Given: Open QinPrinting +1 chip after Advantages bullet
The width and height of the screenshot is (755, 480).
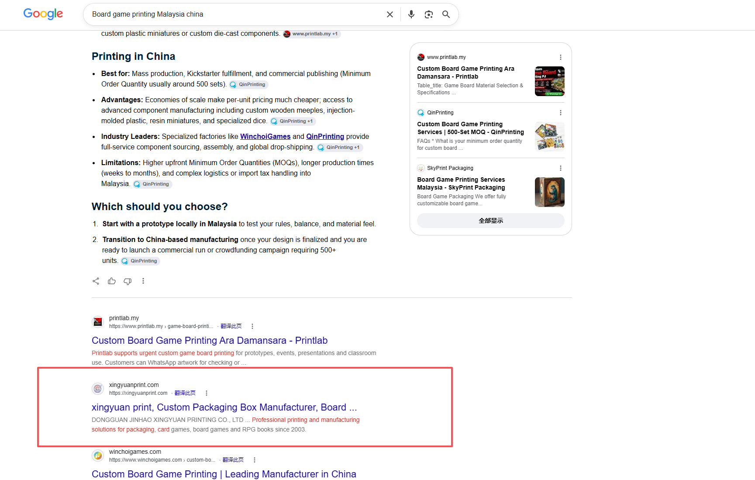Looking at the screenshot, I should [x=292, y=121].
